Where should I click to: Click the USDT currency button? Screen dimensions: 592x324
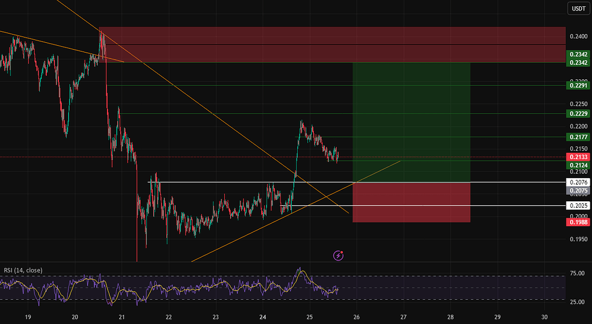[578, 8]
